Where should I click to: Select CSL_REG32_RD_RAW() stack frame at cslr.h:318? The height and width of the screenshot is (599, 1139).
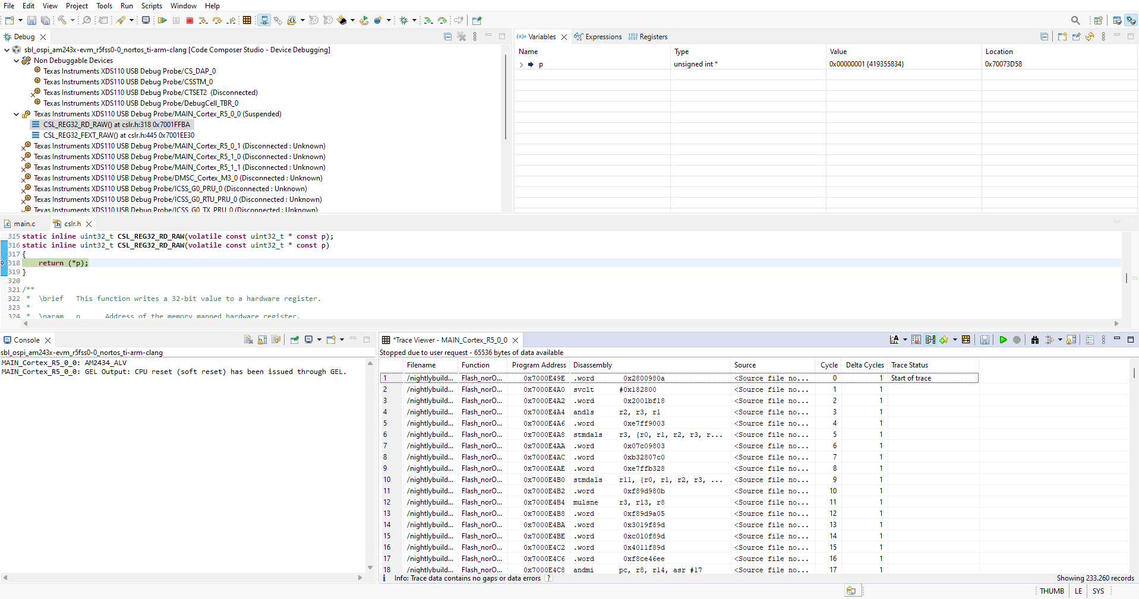tap(116, 125)
